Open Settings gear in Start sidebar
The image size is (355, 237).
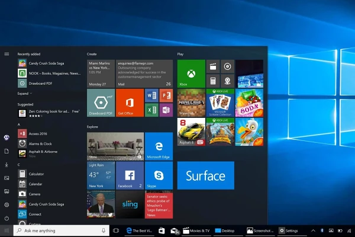7,205
